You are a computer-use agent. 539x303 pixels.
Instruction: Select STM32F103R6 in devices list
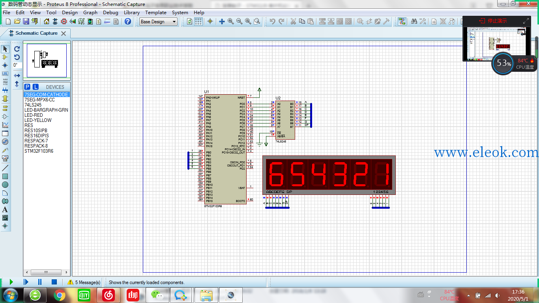(x=39, y=151)
